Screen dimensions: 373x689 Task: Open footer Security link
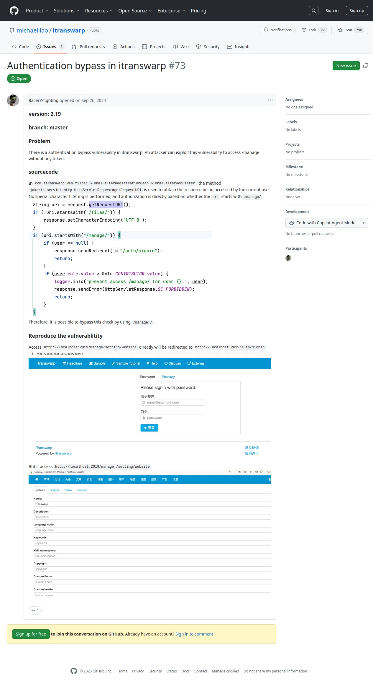(155, 671)
